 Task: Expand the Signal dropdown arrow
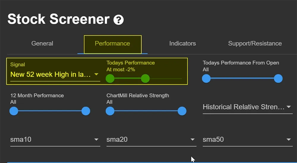97,74
